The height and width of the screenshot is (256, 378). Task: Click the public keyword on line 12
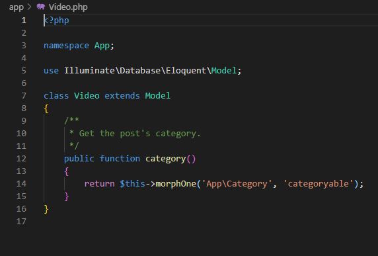tap(79, 159)
